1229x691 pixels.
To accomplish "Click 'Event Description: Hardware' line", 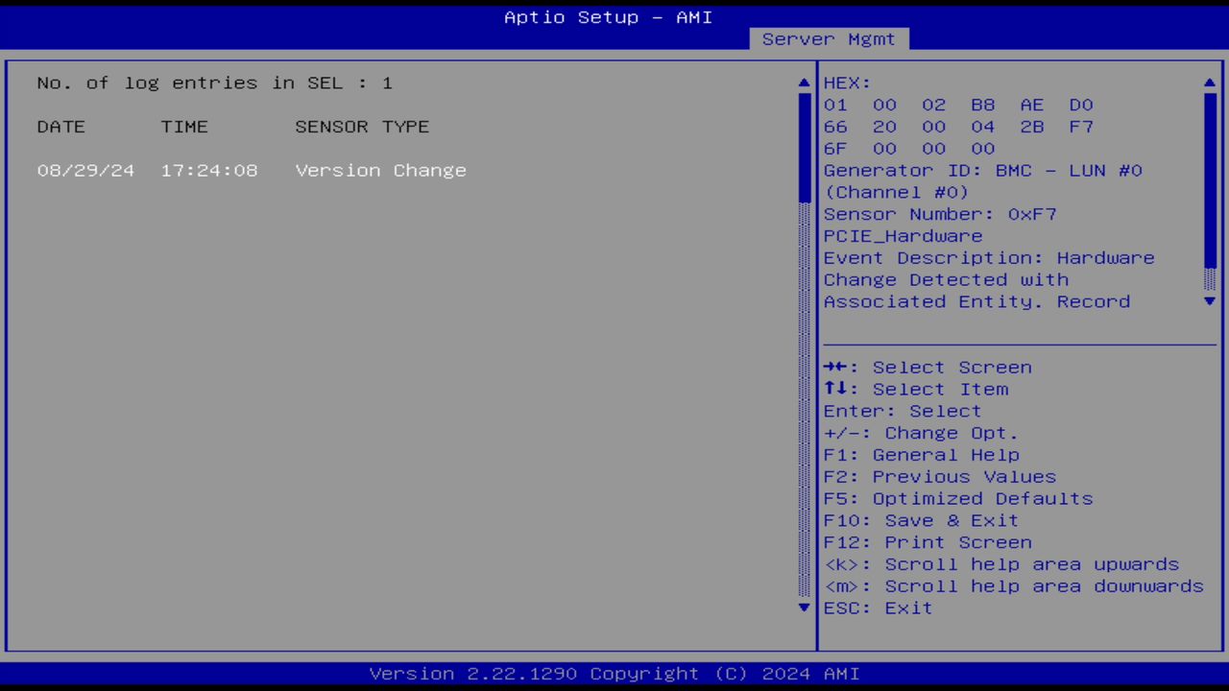I will point(989,257).
